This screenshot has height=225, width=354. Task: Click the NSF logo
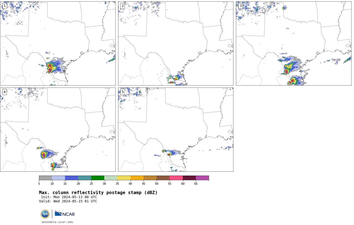click(x=45, y=214)
